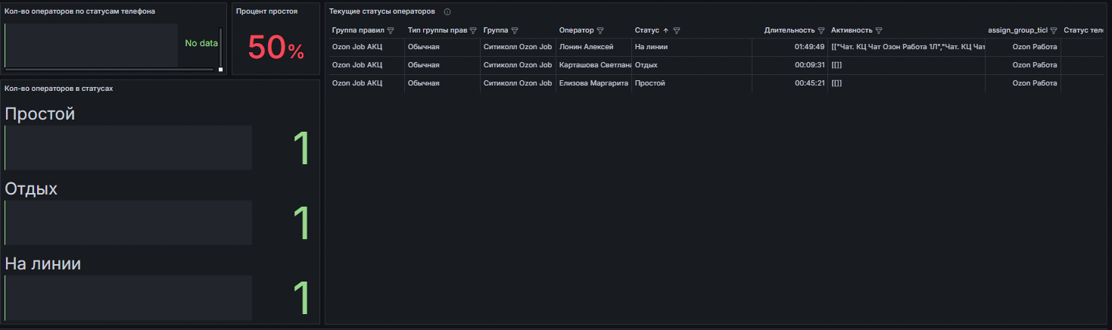Click info icon beside Текущие статусы операторов
Image resolution: width=1112 pixels, height=330 pixels.
click(x=447, y=12)
